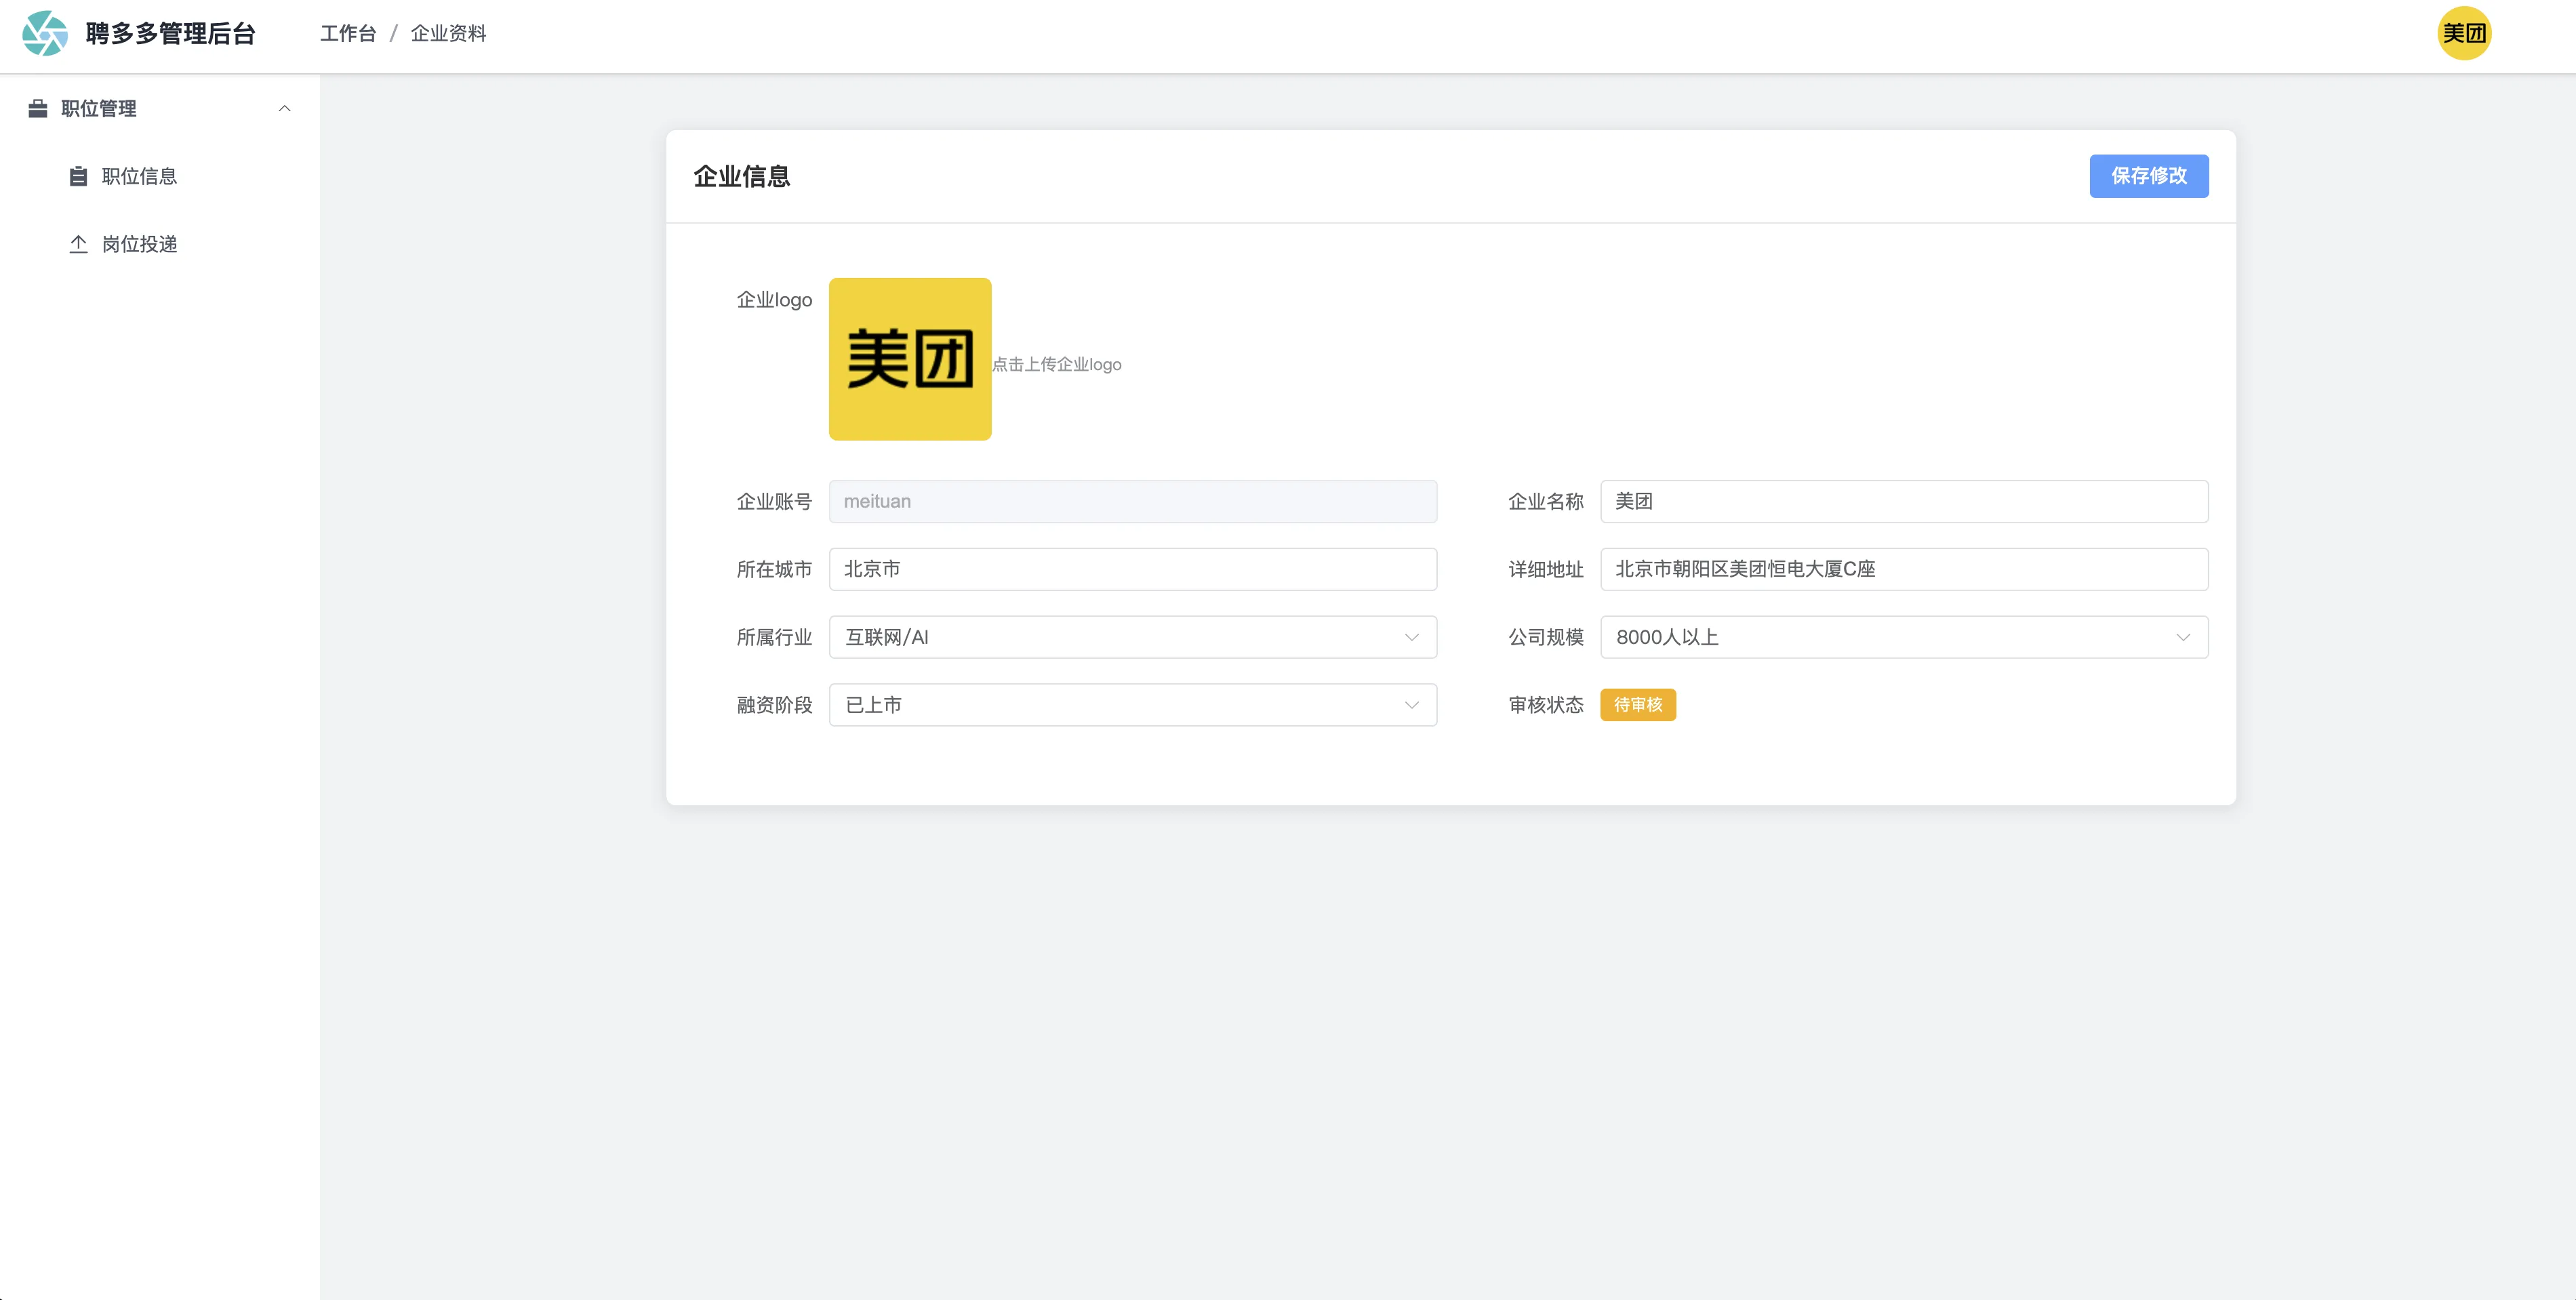The width and height of the screenshot is (2576, 1300).
Task: Click the 详细地址 input field
Action: [1903, 569]
